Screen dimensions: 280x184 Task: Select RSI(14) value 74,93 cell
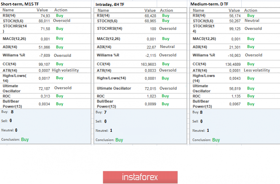[45, 16]
